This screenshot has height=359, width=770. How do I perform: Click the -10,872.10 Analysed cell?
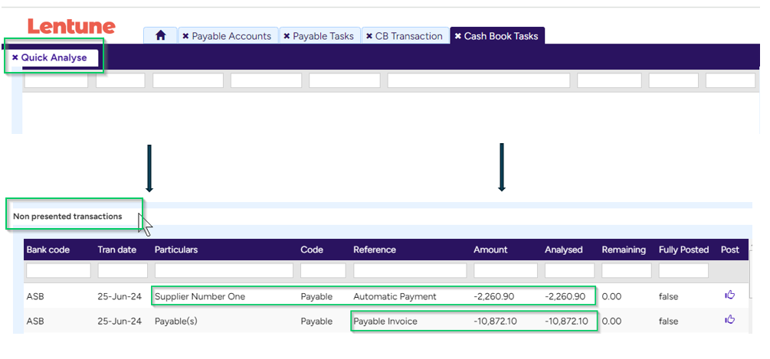tap(566, 321)
